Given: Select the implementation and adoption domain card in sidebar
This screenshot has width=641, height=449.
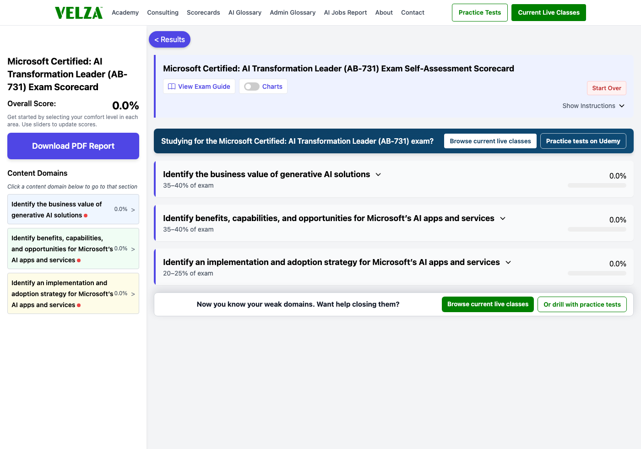Looking at the screenshot, I should pos(73,293).
